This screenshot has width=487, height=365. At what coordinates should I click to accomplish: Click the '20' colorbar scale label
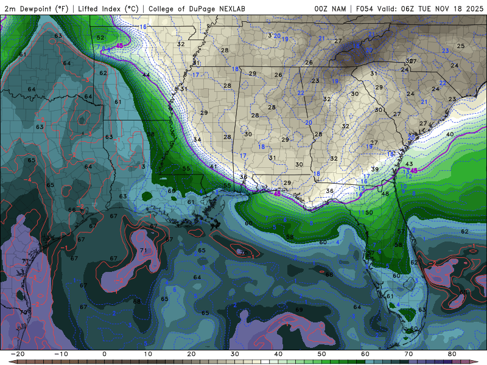pos(191,354)
